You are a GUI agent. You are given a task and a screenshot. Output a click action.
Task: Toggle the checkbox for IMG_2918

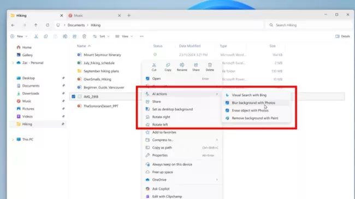(73, 96)
